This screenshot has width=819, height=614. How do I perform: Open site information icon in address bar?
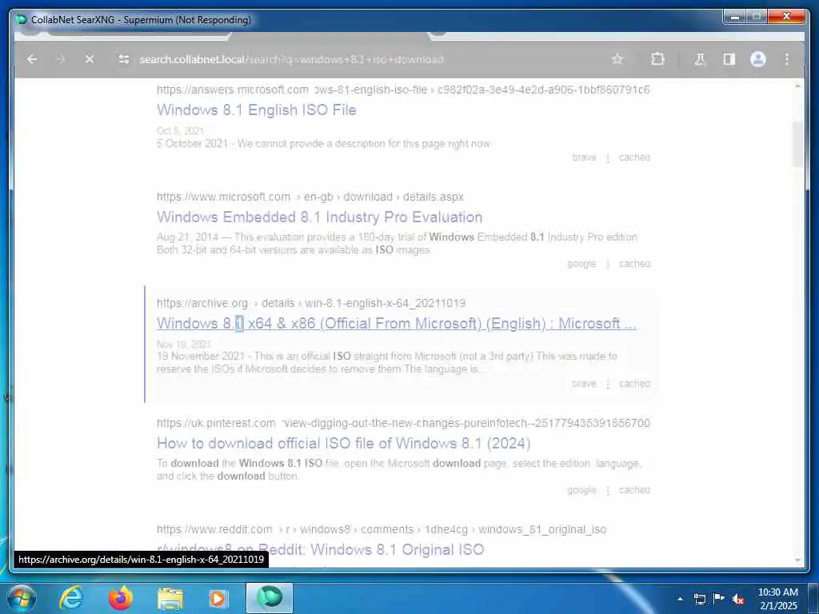[x=124, y=59]
